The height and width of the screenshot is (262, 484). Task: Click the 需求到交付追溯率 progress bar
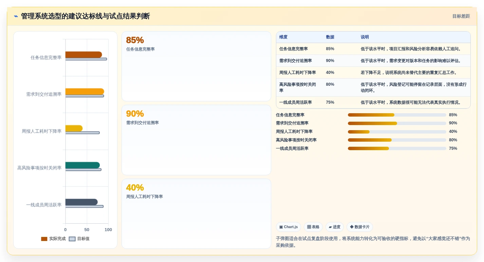click(x=397, y=123)
